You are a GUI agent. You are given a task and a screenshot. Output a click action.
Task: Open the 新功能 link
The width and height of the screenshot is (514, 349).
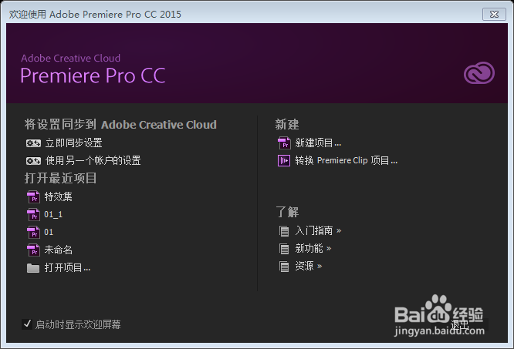tap(313, 249)
